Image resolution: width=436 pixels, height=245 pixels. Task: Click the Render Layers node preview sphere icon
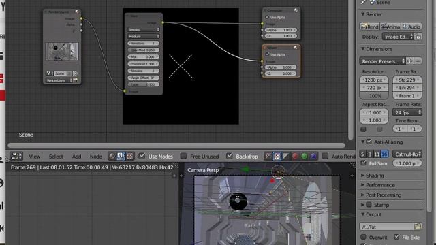point(77,12)
